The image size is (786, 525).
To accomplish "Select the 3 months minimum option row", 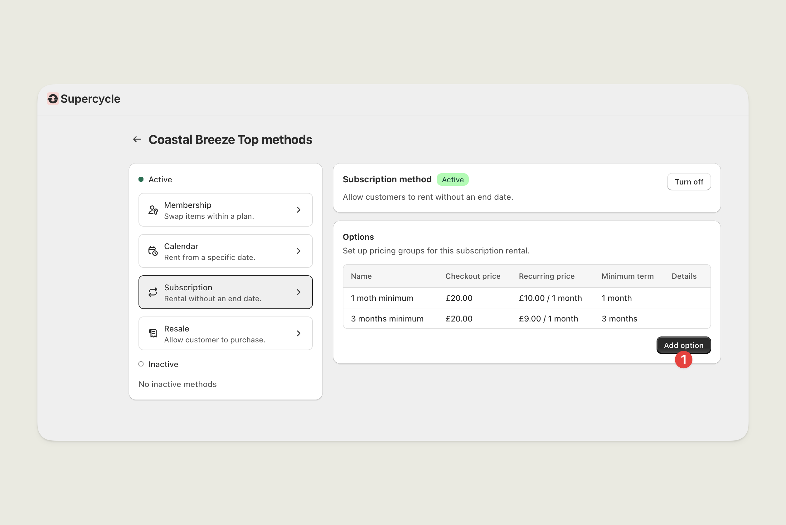I will tap(387, 319).
